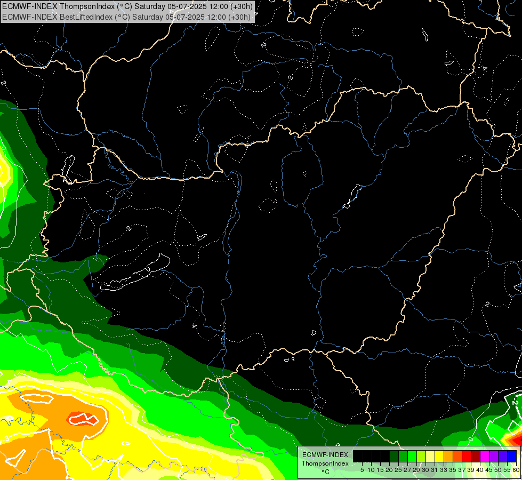Click legend scale value "29"
The image size is (522, 480).
416,470
